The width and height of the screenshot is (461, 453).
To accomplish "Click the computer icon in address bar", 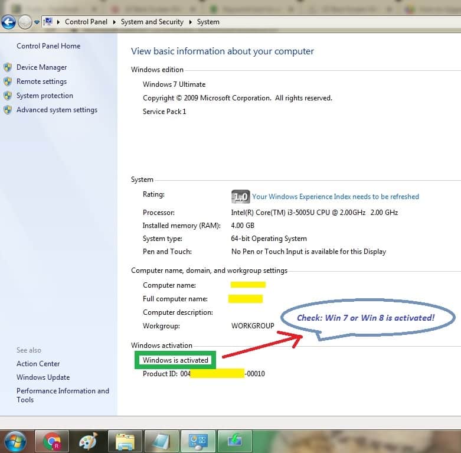I will coord(48,22).
